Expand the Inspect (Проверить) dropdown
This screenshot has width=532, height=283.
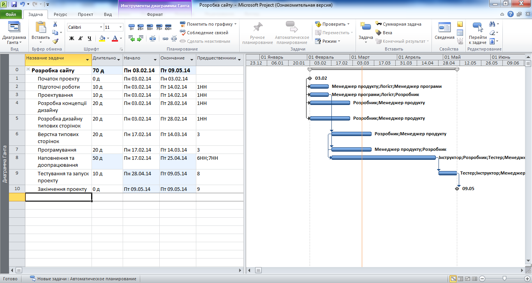(348, 24)
